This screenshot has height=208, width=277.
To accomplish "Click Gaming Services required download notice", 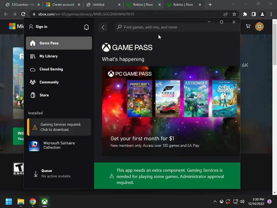I will point(59,127).
